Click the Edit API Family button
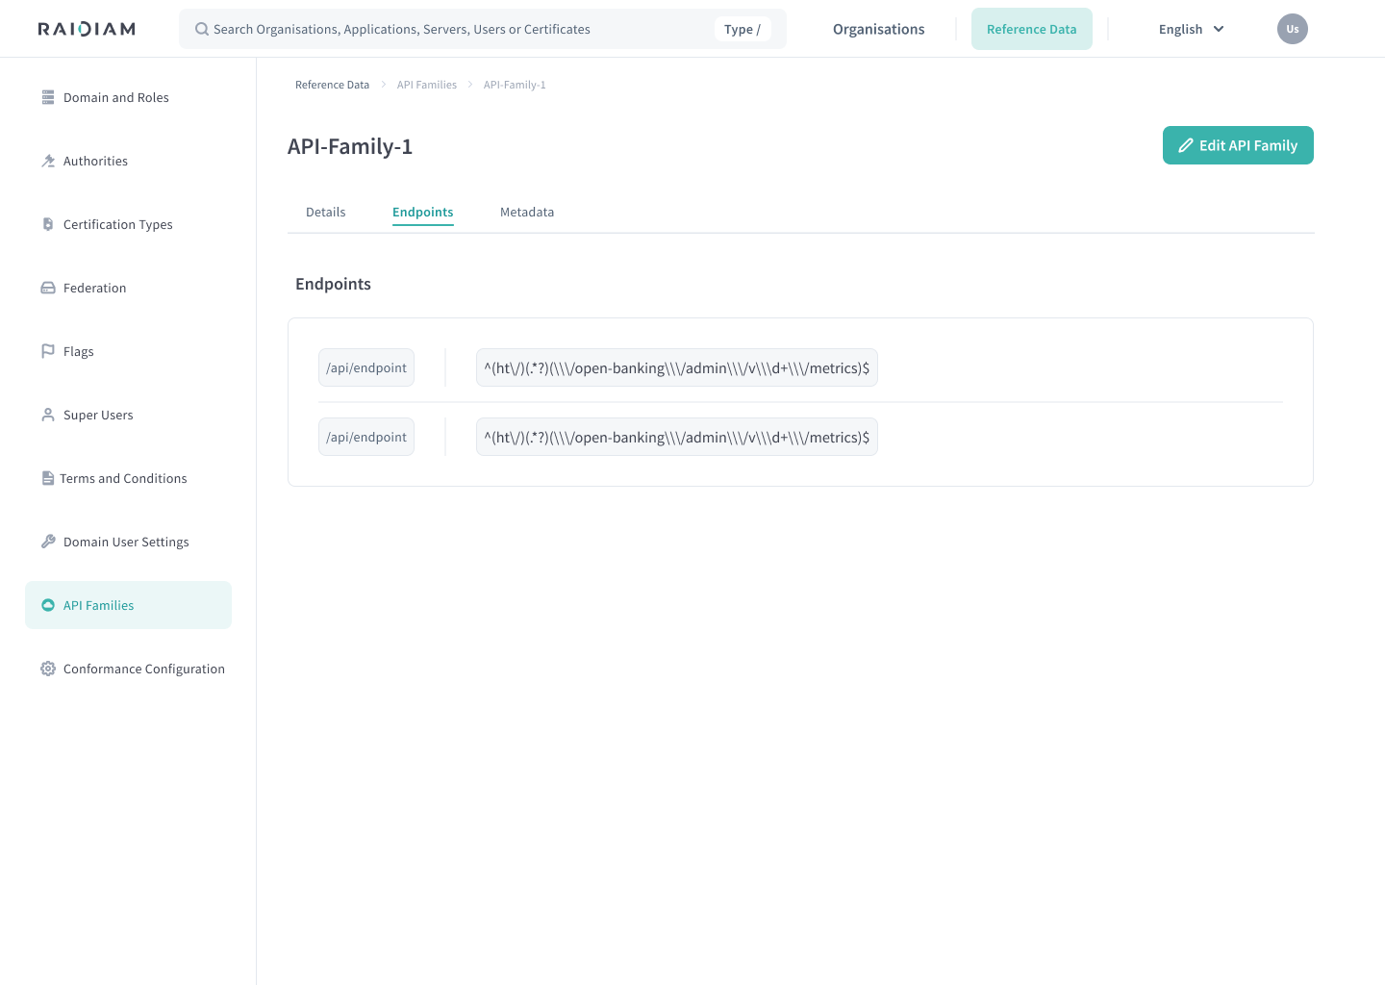The image size is (1385, 985). (1238, 145)
